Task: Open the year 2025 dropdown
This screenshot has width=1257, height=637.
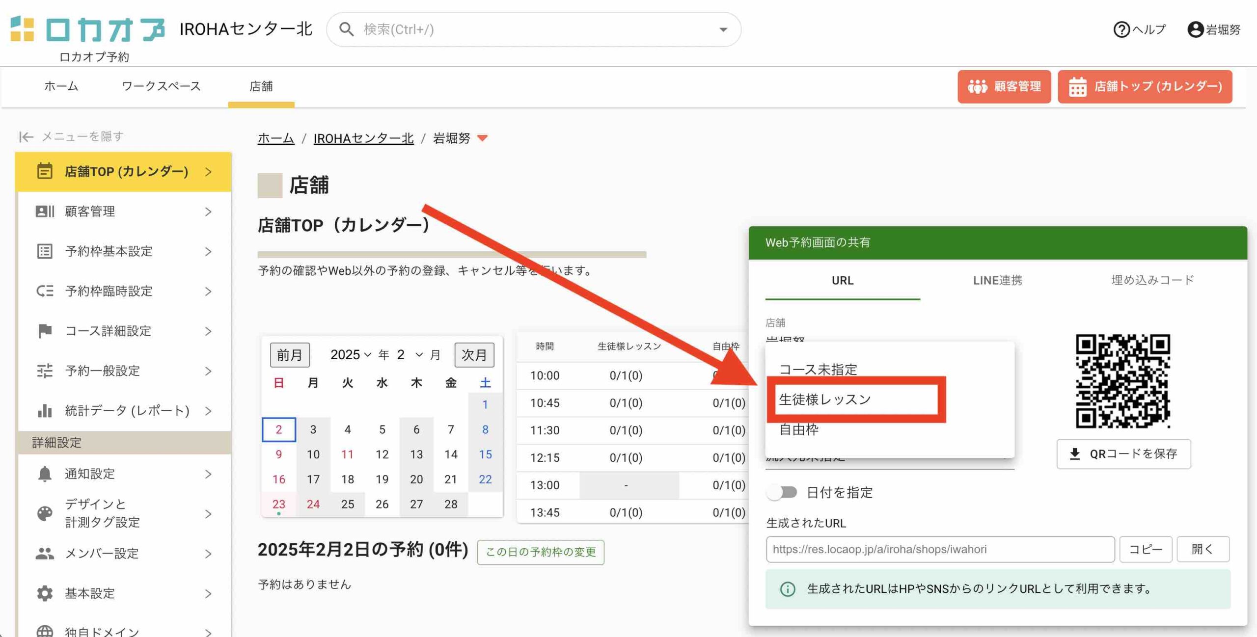Action: pyautogui.click(x=351, y=355)
